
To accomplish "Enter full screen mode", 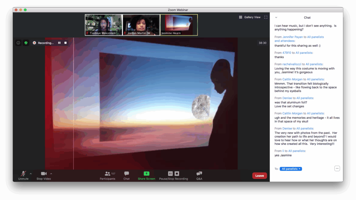I will click(x=266, y=17).
